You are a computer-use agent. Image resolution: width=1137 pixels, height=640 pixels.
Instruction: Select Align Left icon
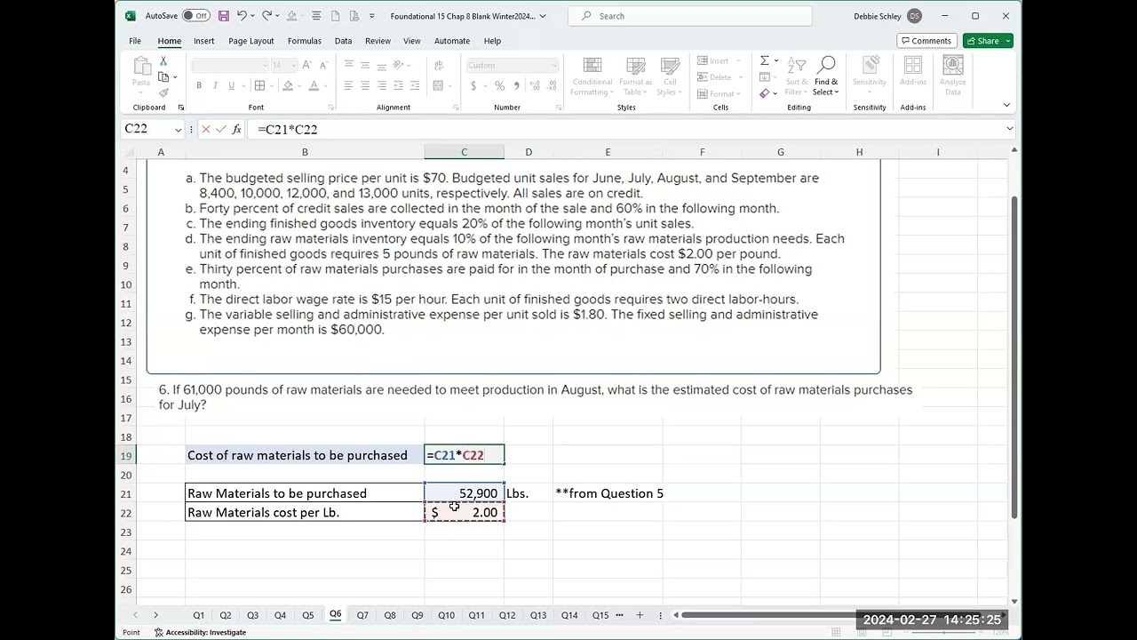(348, 85)
